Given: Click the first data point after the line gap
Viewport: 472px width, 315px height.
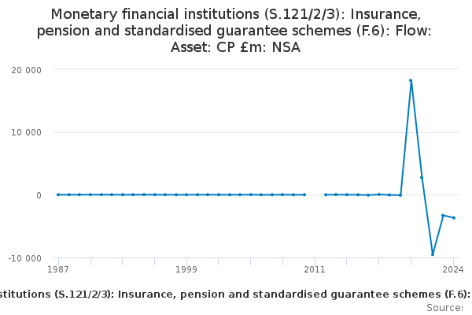Looking at the screenshot, I should (x=326, y=195).
